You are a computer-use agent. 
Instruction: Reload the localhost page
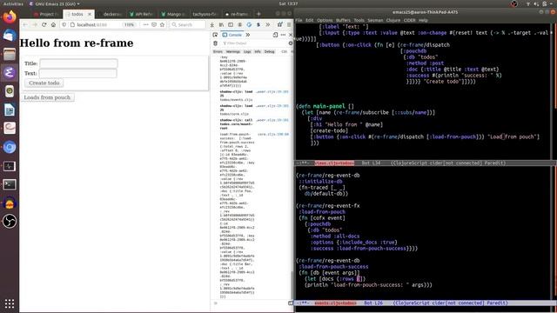(x=44, y=25)
